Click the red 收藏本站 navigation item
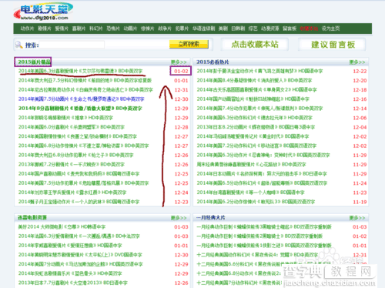385x288 pixels. (309, 28)
